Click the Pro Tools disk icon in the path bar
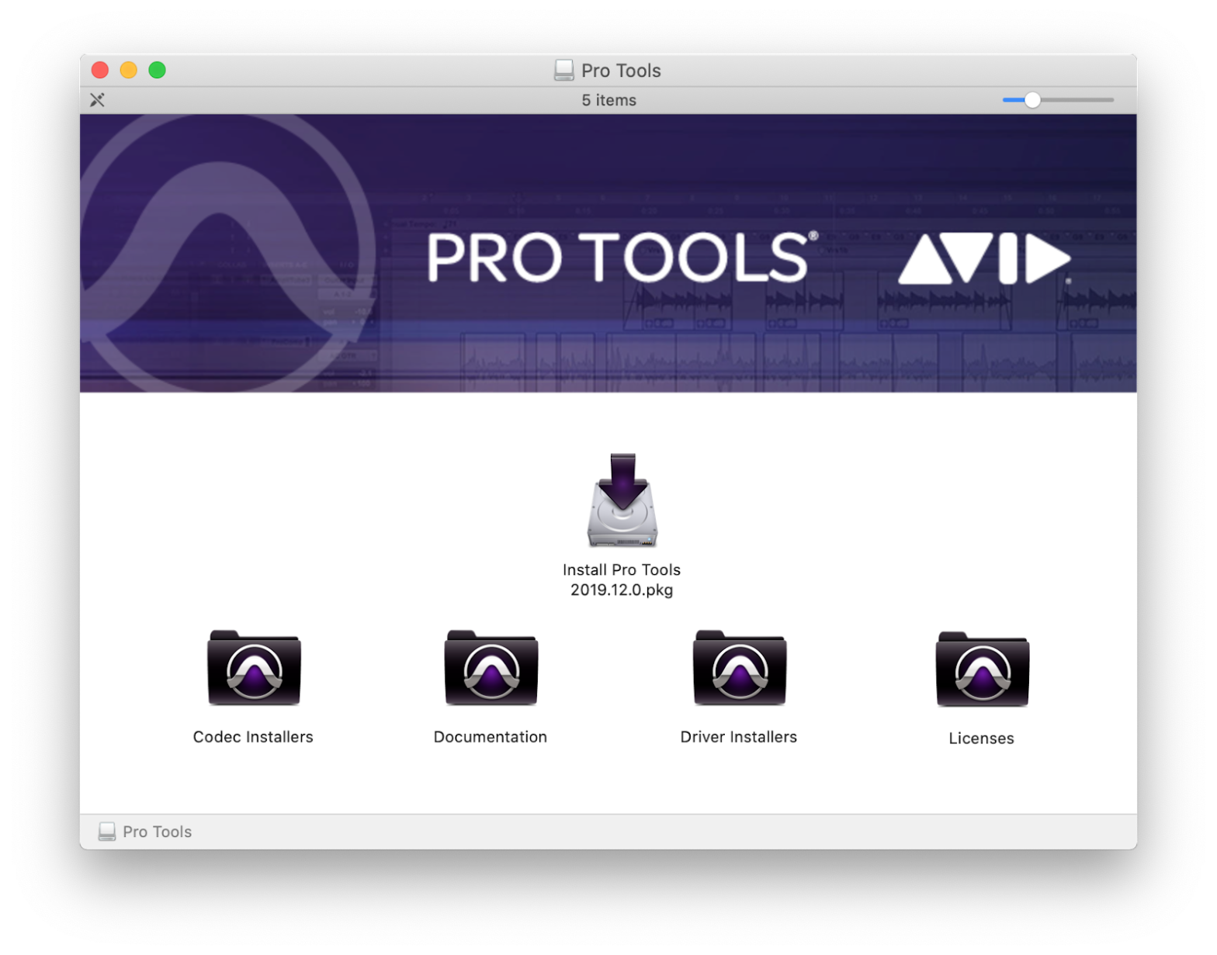Viewport: 1217px width, 955px height. (x=107, y=832)
